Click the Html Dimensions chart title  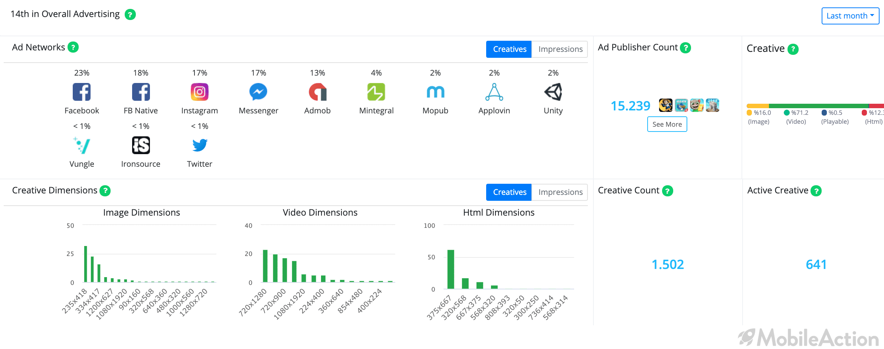click(499, 213)
